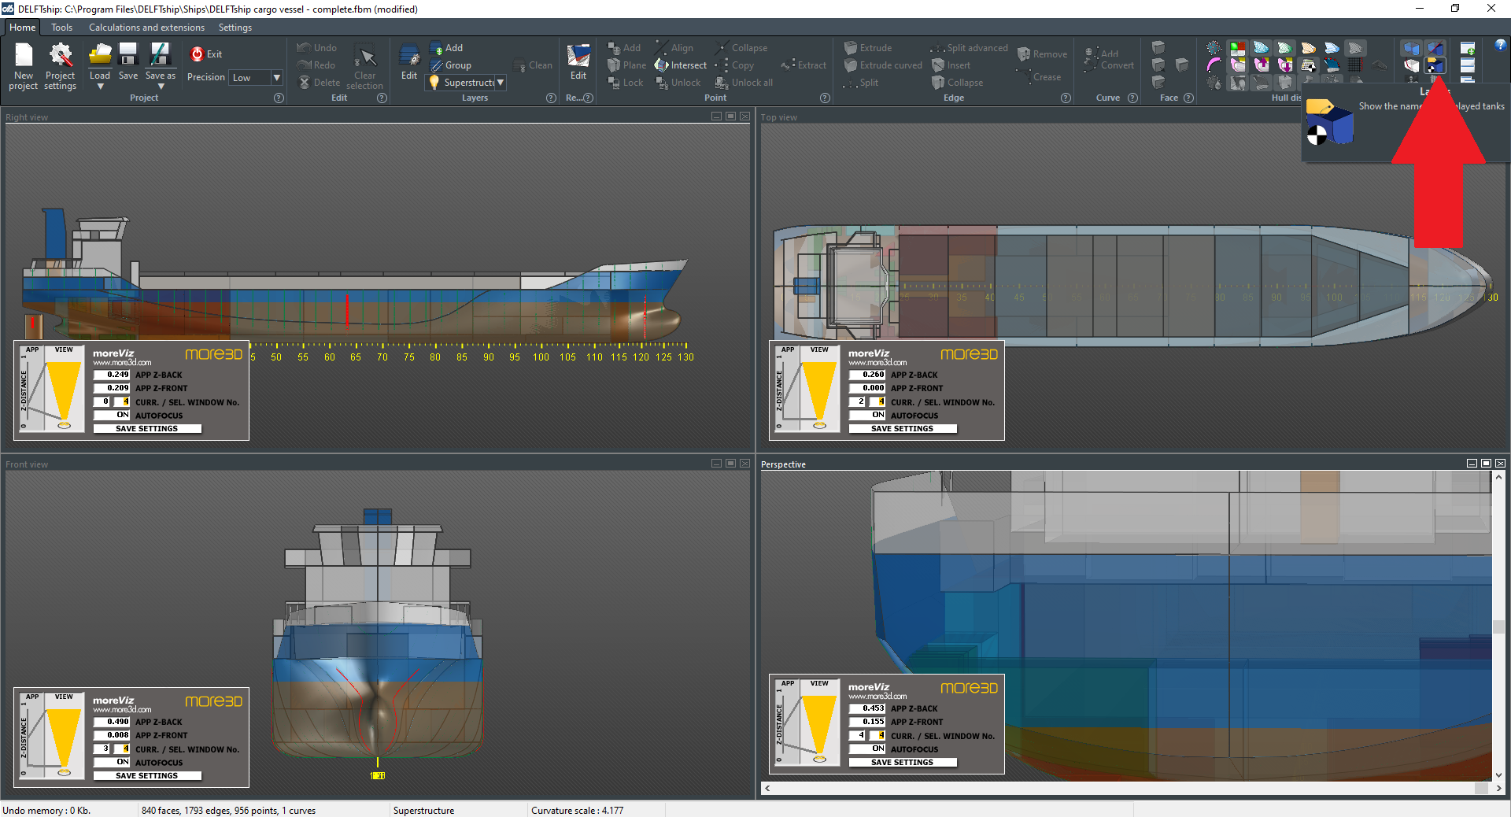
Task: Click SAVE SETTINGS in Top view moreViz
Action: pos(903,429)
